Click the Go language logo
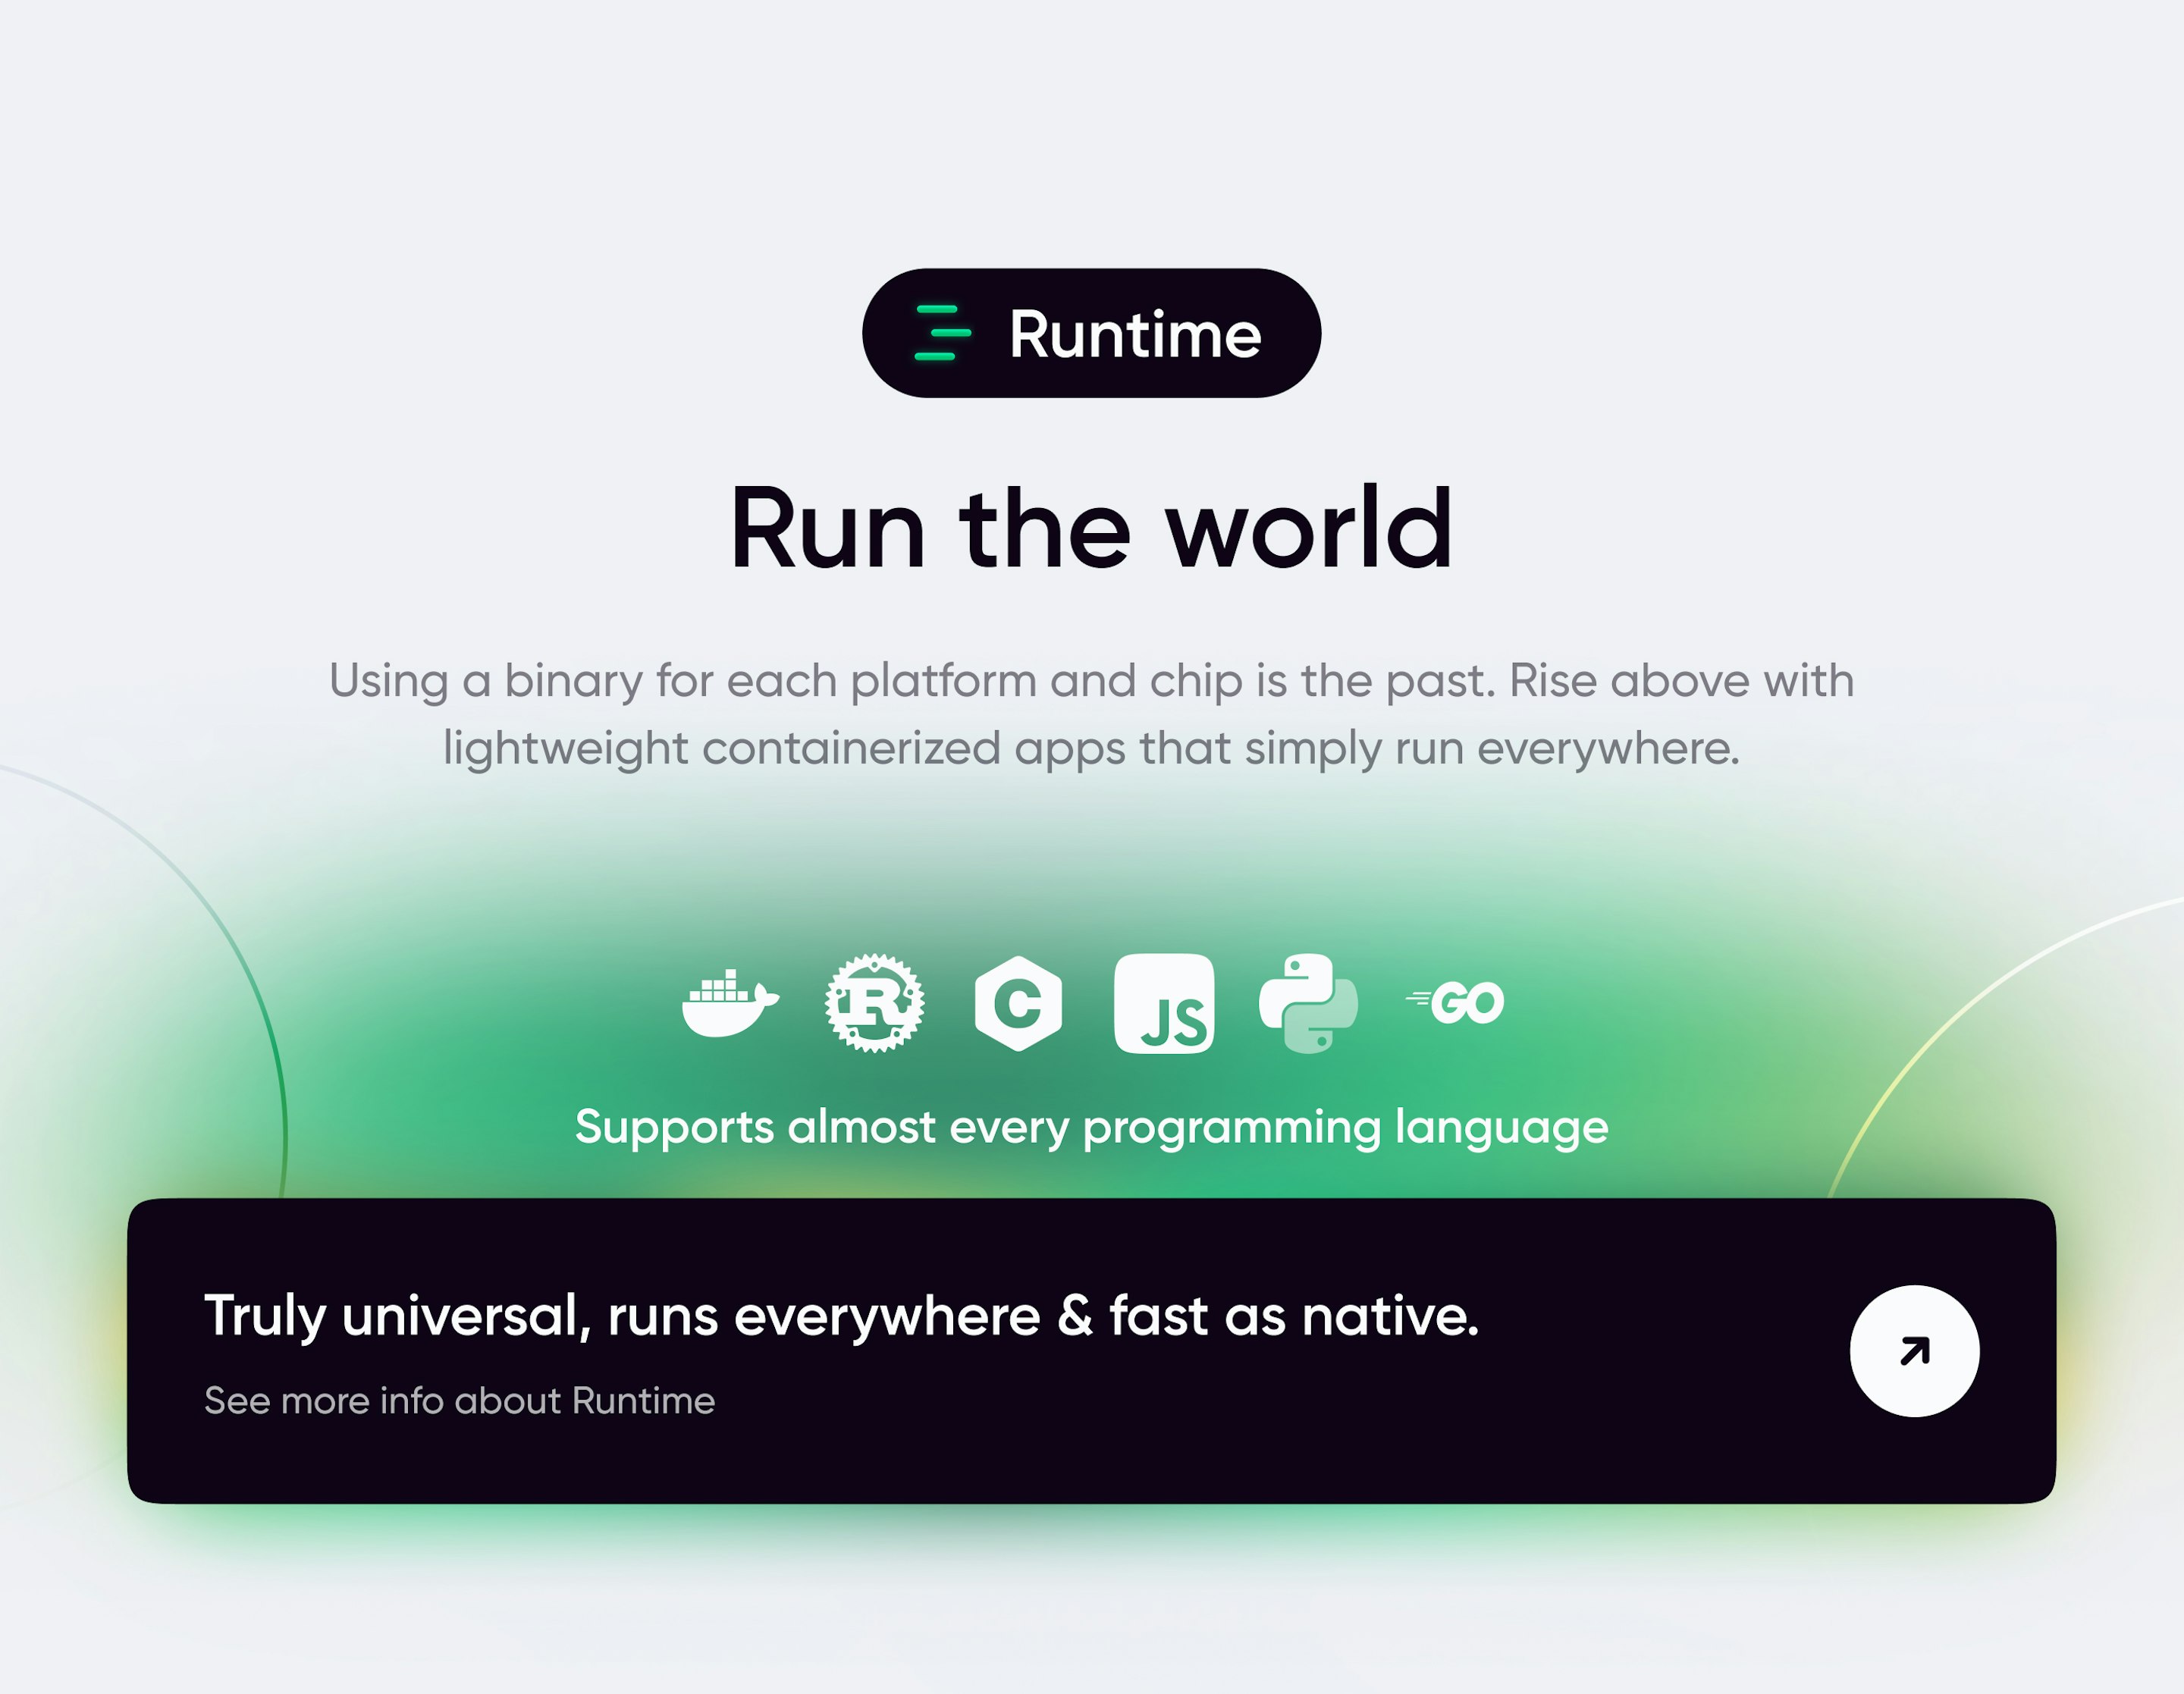 point(1454,1003)
